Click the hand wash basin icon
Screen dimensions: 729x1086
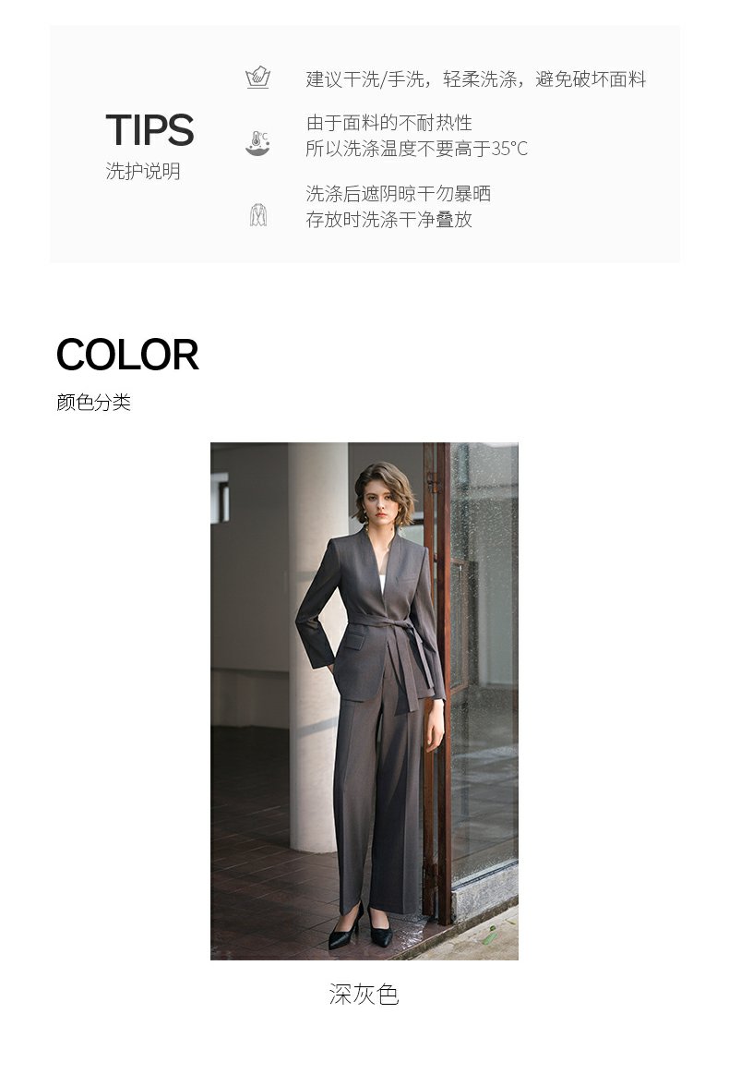pos(257,77)
